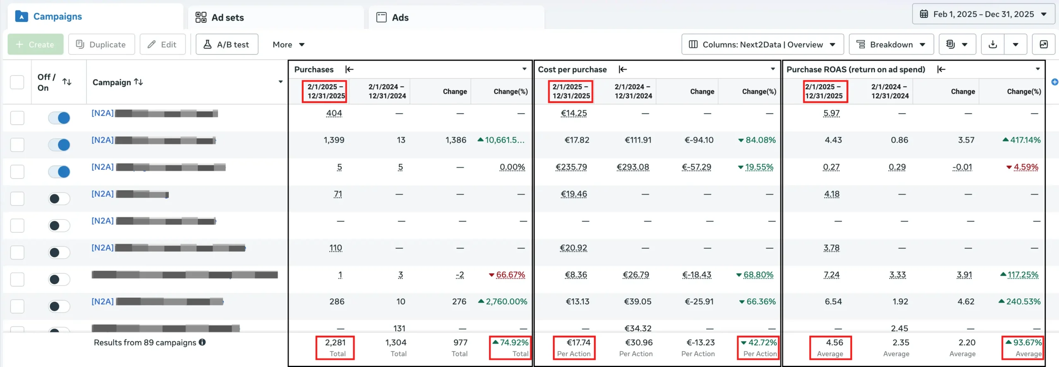Image resolution: width=1059 pixels, height=367 pixels.
Task: Open the date range picker dropdown
Action: [983, 14]
